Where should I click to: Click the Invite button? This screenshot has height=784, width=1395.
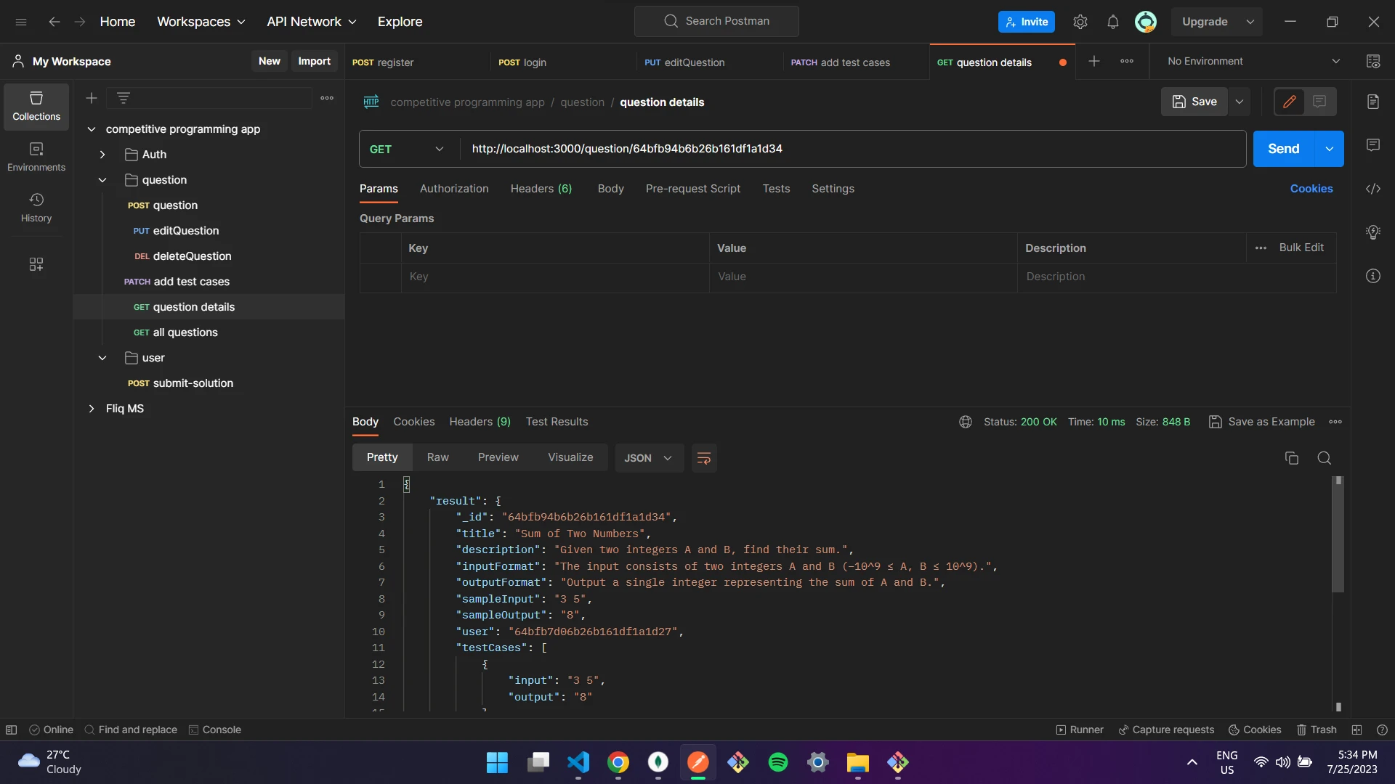(x=1027, y=22)
